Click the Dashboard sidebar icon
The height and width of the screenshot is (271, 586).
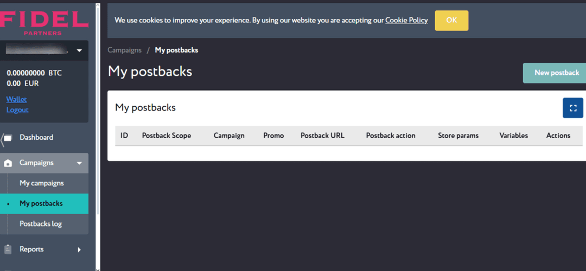click(8, 138)
